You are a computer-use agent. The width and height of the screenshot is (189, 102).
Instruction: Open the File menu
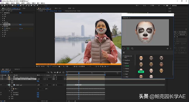pos(2,3)
